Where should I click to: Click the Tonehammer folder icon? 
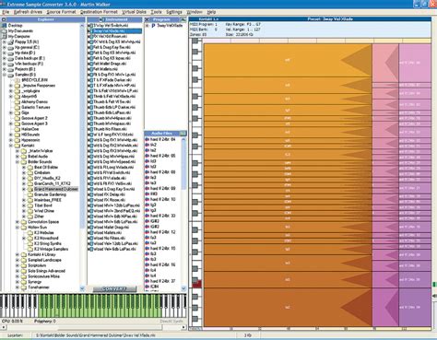24,287
